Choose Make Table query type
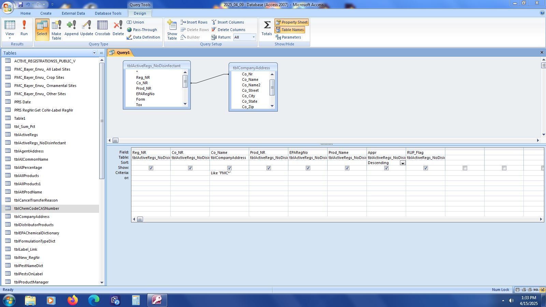 (x=56, y=29)
